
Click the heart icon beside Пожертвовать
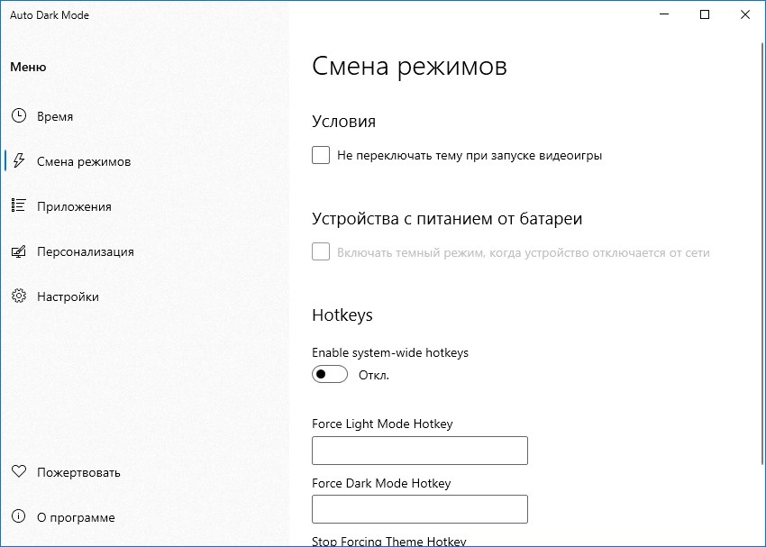(18, 471)
